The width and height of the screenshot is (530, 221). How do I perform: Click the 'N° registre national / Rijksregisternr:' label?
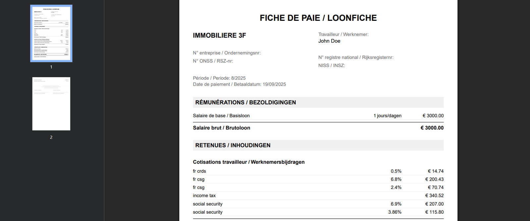pos(356,57)
